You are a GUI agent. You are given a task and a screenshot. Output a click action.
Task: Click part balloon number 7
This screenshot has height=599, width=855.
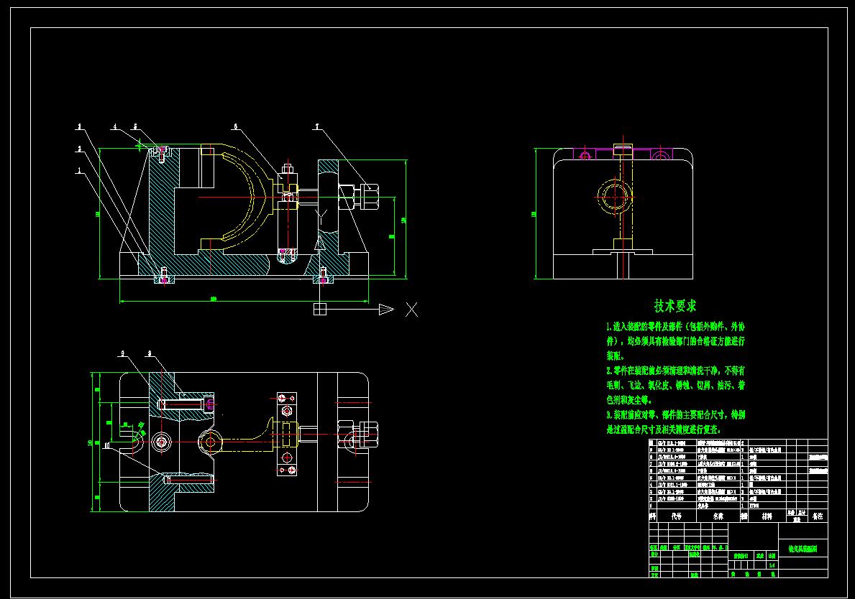pyautogui.click(x=317, y=127)
